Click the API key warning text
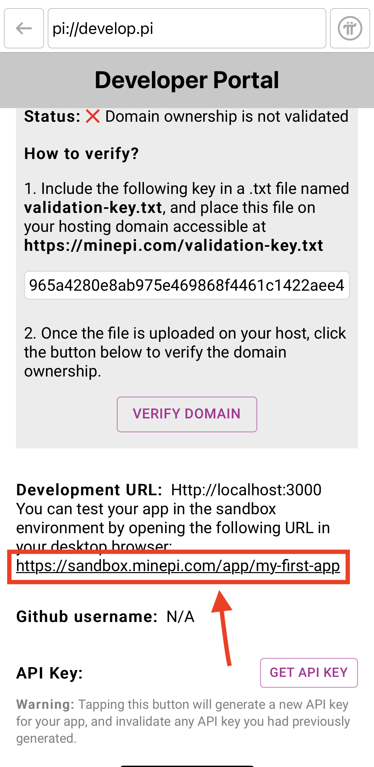The height and width of the screenshot is (767, 374). pyautogui.click(x=183, y=721)
